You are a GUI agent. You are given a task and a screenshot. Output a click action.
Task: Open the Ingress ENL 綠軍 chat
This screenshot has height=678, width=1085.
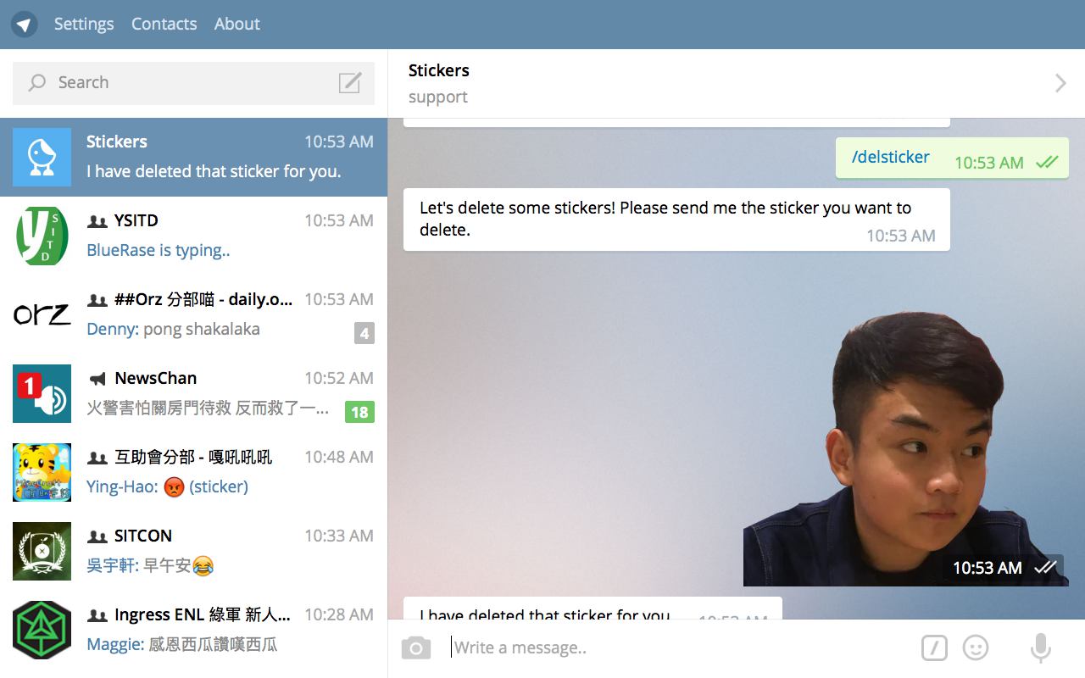click(x=193, y=630)
